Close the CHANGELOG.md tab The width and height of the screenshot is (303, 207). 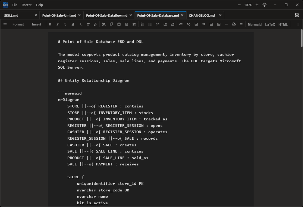[220, 15]
